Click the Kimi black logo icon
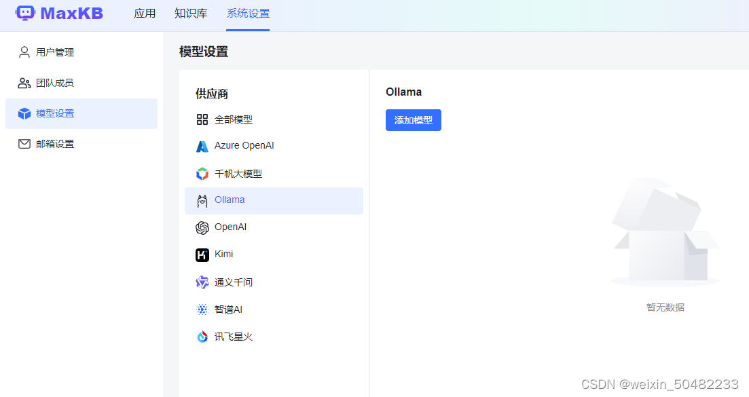The image size is (749, 397). [202, 254]
